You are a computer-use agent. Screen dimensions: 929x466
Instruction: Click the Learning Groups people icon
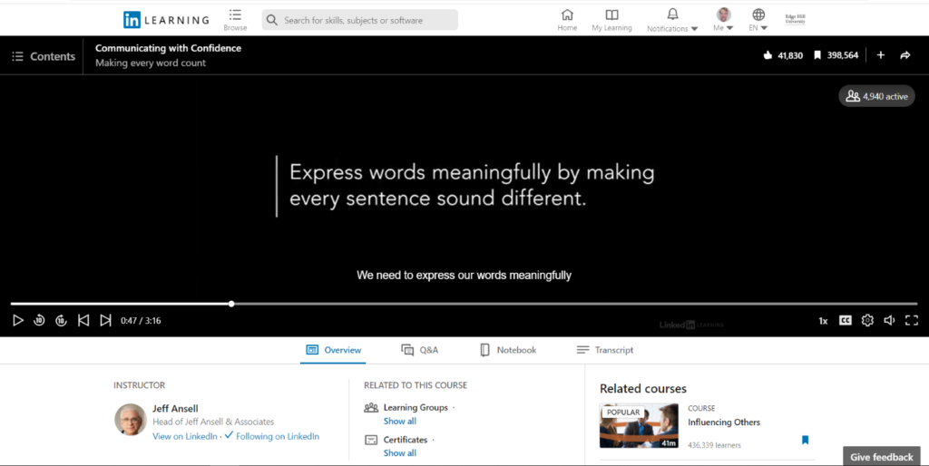tap(371, 407)
